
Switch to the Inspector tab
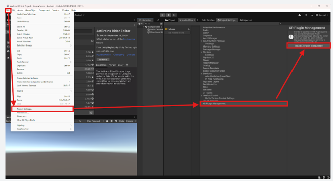pos(246,20)
